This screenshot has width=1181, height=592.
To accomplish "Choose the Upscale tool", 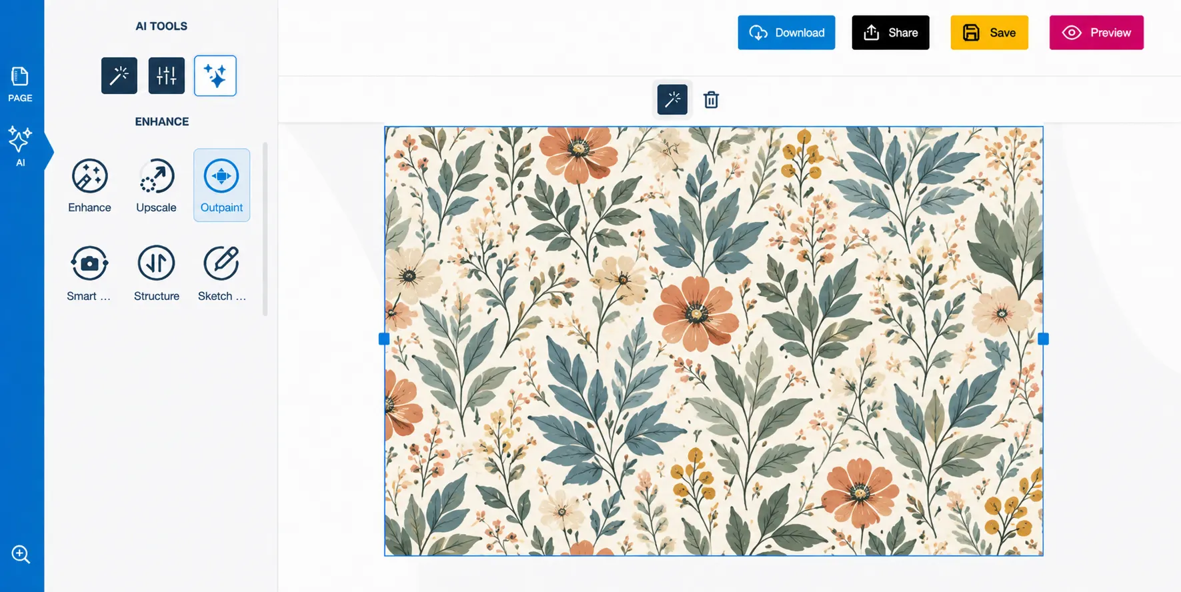I will click(x=156, y=185).
